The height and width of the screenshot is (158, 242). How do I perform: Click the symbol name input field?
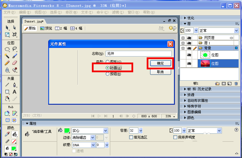click(x=138, y=54)
